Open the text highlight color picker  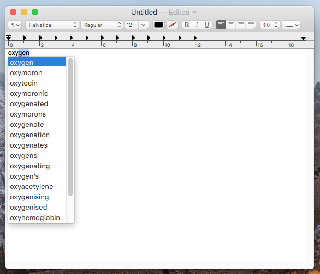pos(172,25)
